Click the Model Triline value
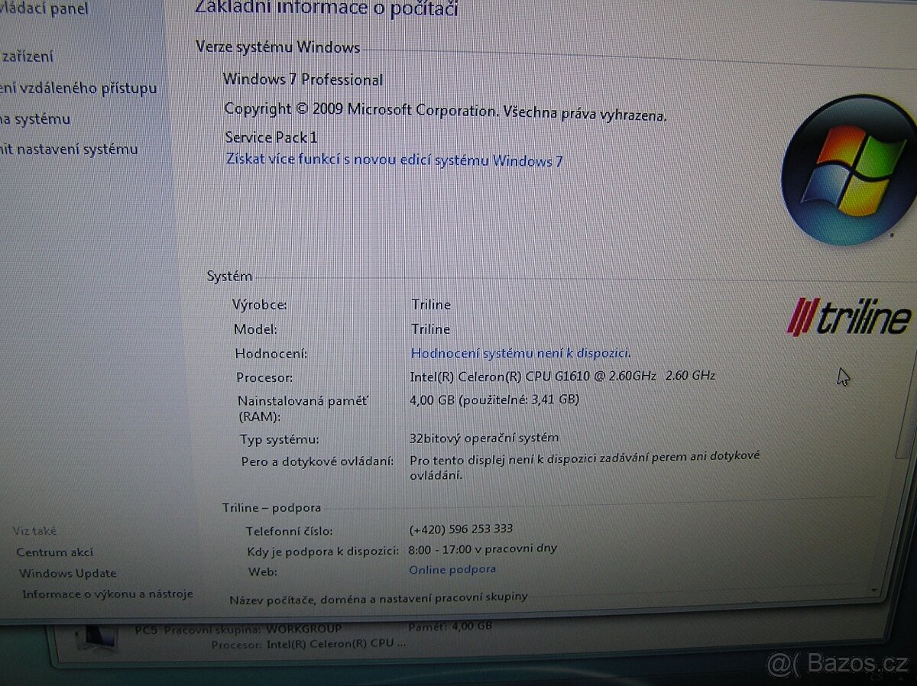Image resolution: width=917 pixels, height=686 pixels. tap(430, 328)
